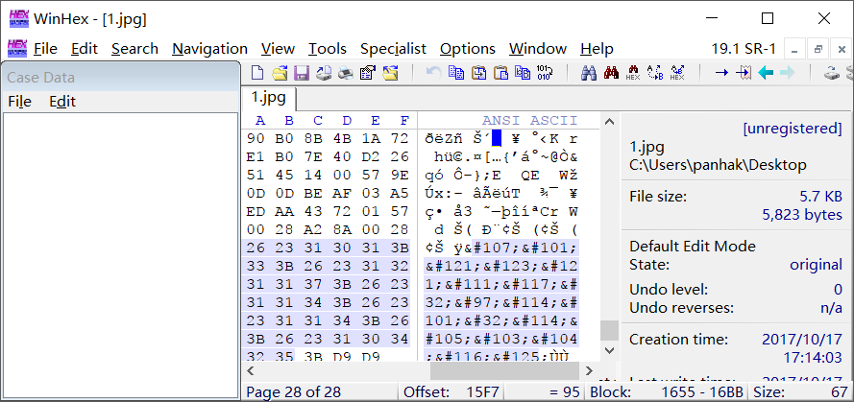
Task: Click the '= 95' status bar value
Action: click(565, 392)
